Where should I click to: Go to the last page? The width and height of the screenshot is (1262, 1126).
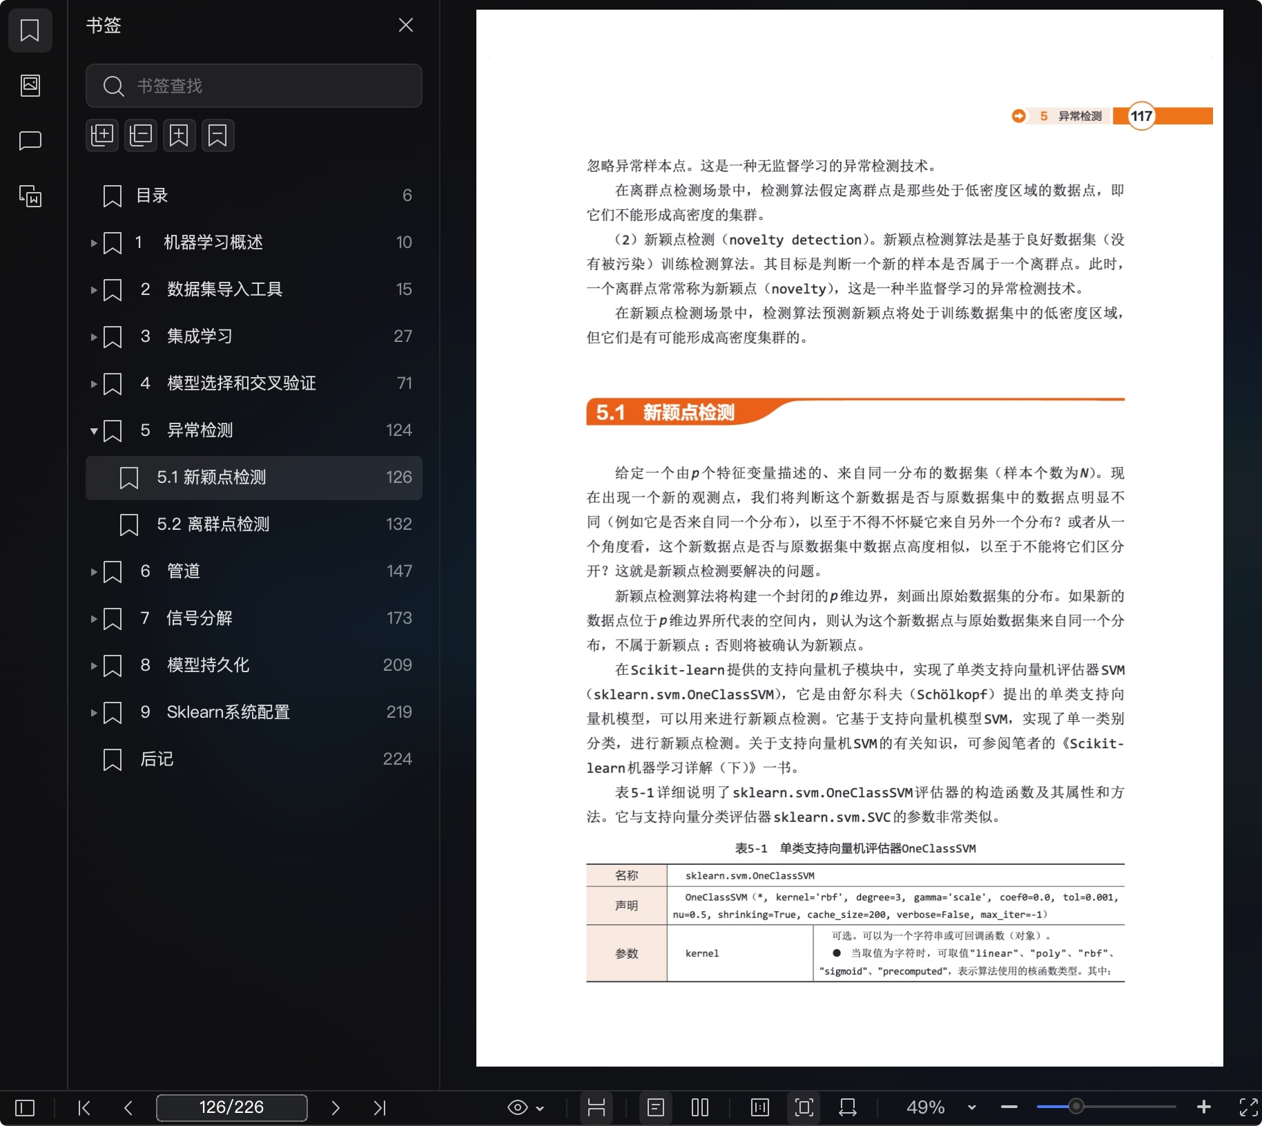pos(380,1108)
